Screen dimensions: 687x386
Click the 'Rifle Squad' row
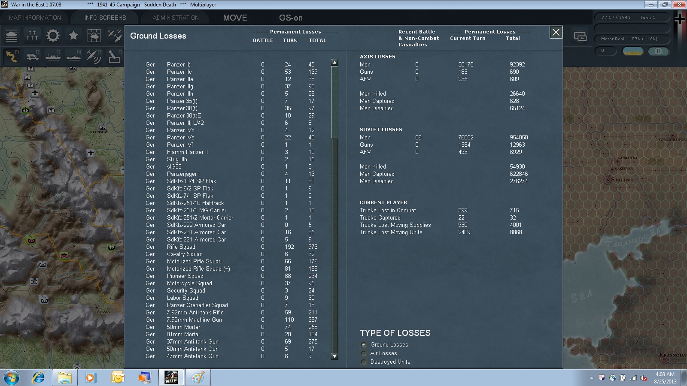(x=232, y=247)
